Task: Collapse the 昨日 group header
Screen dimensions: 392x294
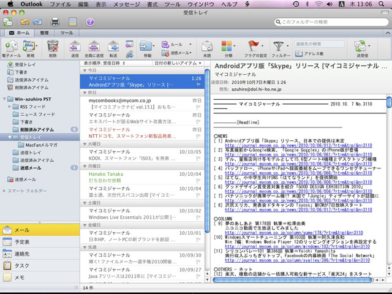Action: 85,92
